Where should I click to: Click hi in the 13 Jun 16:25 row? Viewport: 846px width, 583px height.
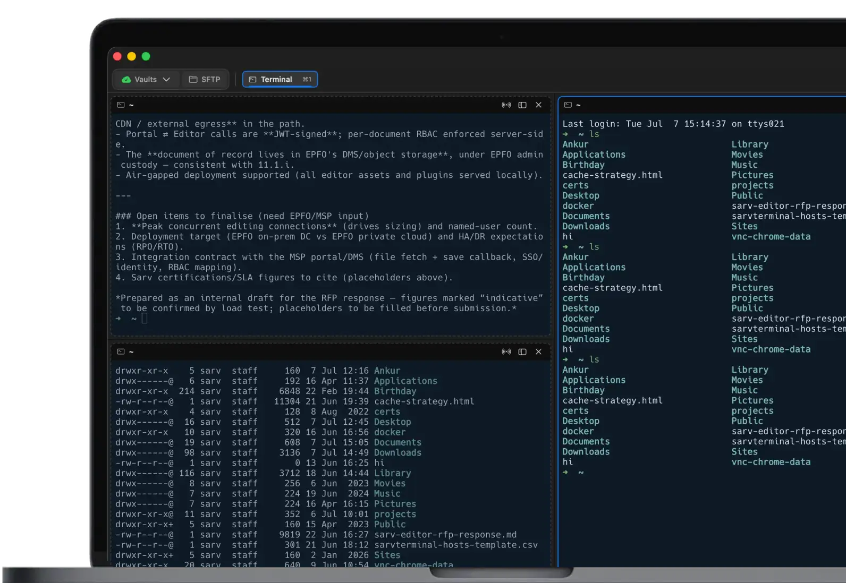379,463
